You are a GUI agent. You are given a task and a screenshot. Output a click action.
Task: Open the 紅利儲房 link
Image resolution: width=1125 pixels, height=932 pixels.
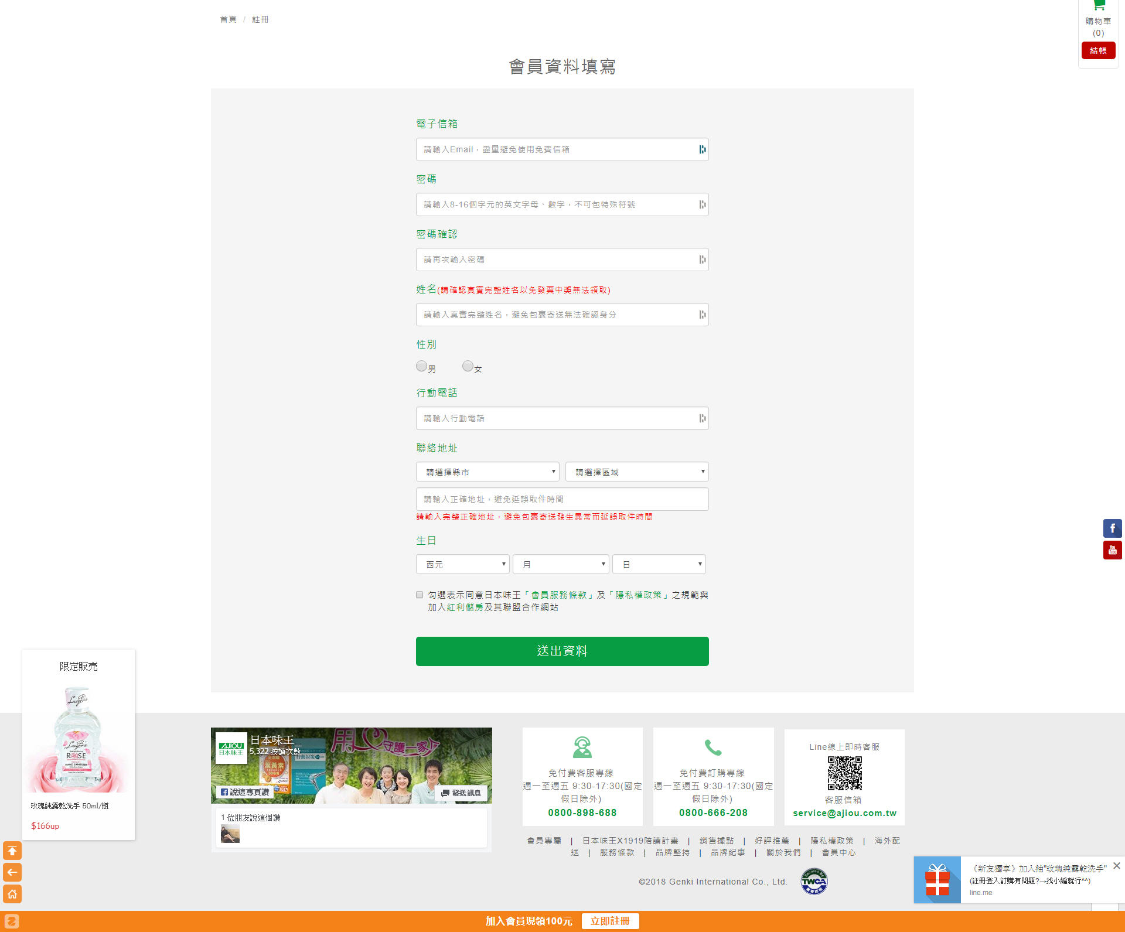(x=465, y=607)
